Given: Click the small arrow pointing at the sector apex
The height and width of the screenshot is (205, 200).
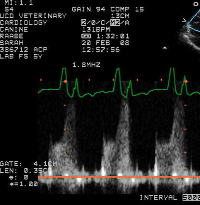Looking at the screenshot, I should tap(184, 20).
